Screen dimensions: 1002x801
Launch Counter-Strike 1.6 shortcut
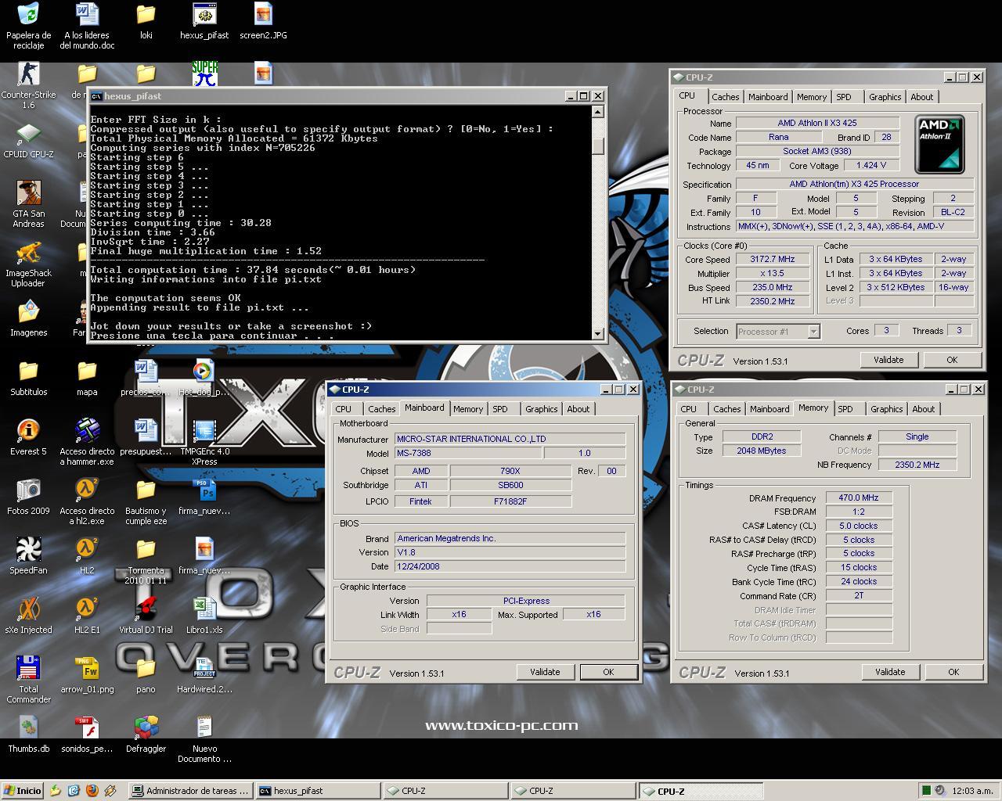[x=28, y=86]
